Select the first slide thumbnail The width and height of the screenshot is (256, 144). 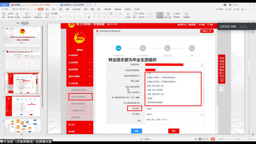pyautogui.click(x=23, y=37)
